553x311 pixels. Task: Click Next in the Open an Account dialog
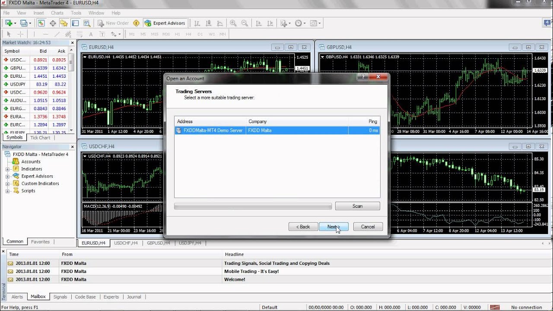(x=334, y=227)
